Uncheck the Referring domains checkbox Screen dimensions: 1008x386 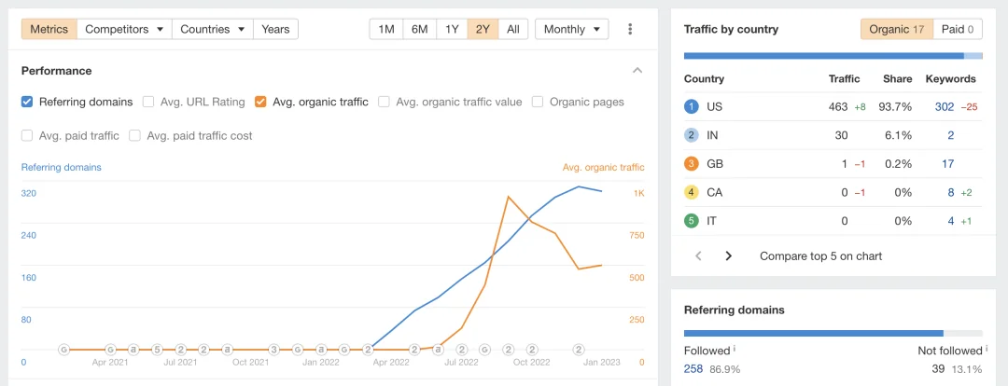pyautogui.click(x=27, y=102)
